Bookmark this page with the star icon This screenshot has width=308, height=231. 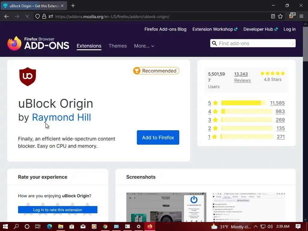pos(280,17)
